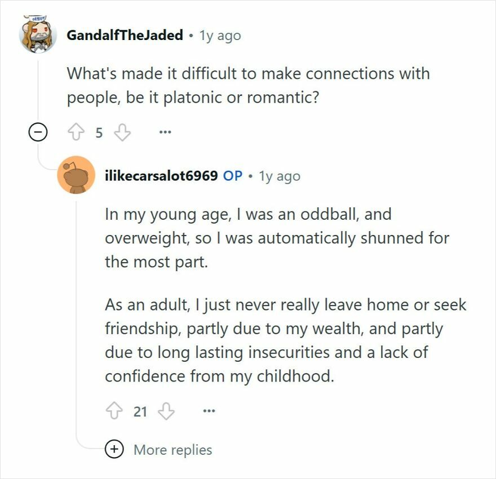The width and height of the screenshot is (496, 479).
Task: Open more options for GandalfTheJaded's comment
Action: pyautogui.click(x=163, y=132)
